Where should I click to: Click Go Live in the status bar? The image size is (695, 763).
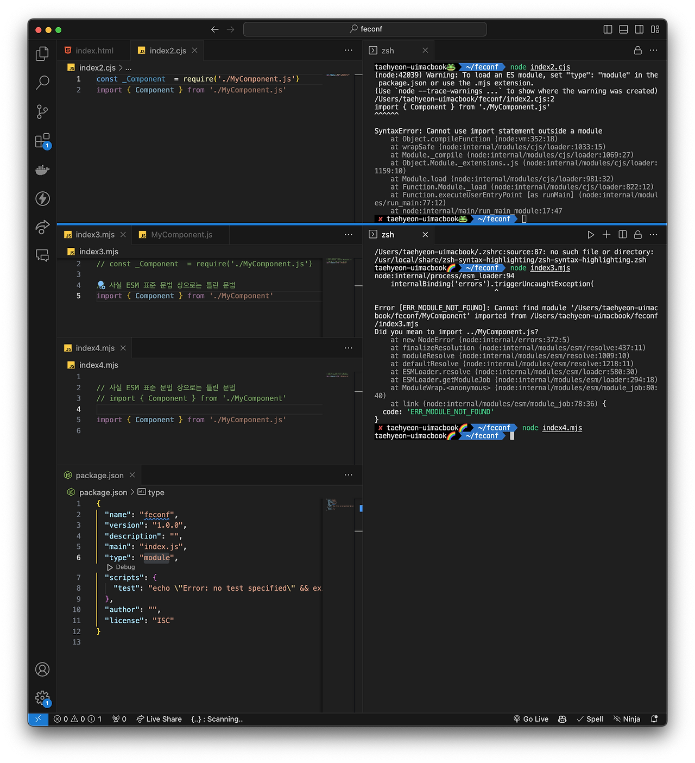click(x=531, y=719)
